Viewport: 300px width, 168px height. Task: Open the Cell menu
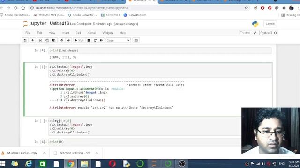point(78,33)
